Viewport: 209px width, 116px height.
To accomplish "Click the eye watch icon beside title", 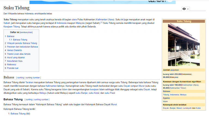I will point(184,9).
